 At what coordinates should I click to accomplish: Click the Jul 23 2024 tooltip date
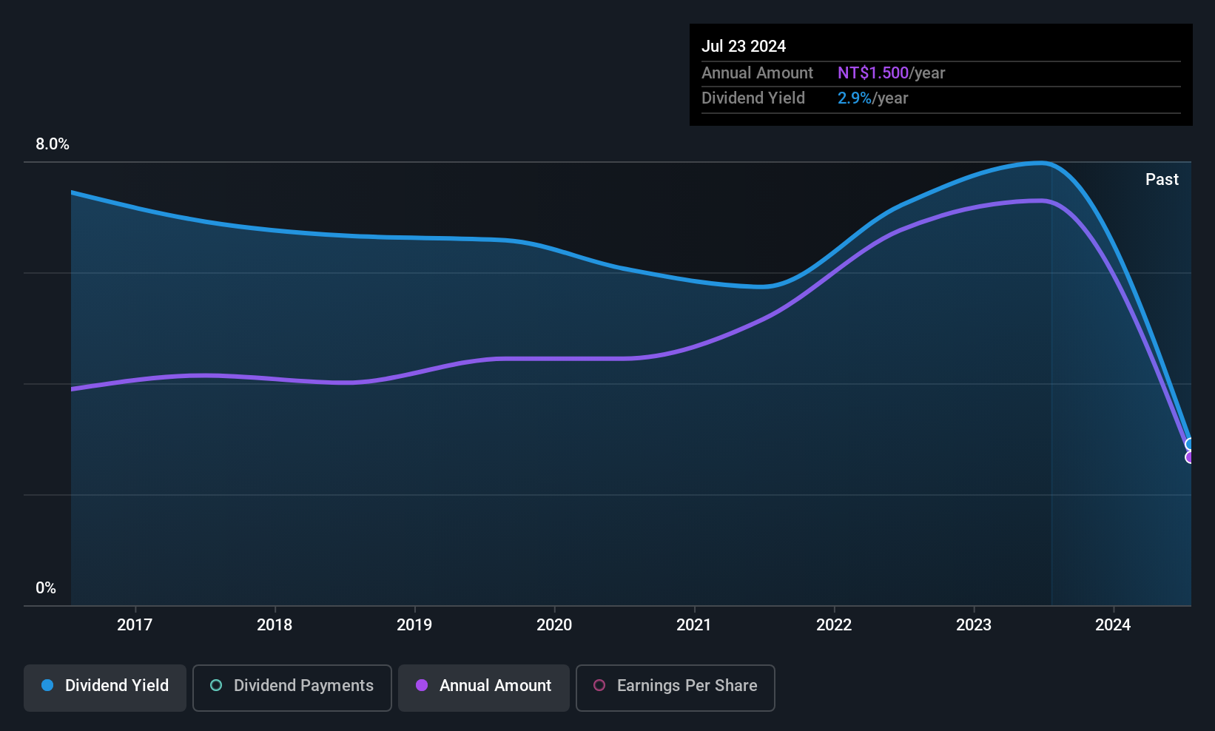[744, 46]
